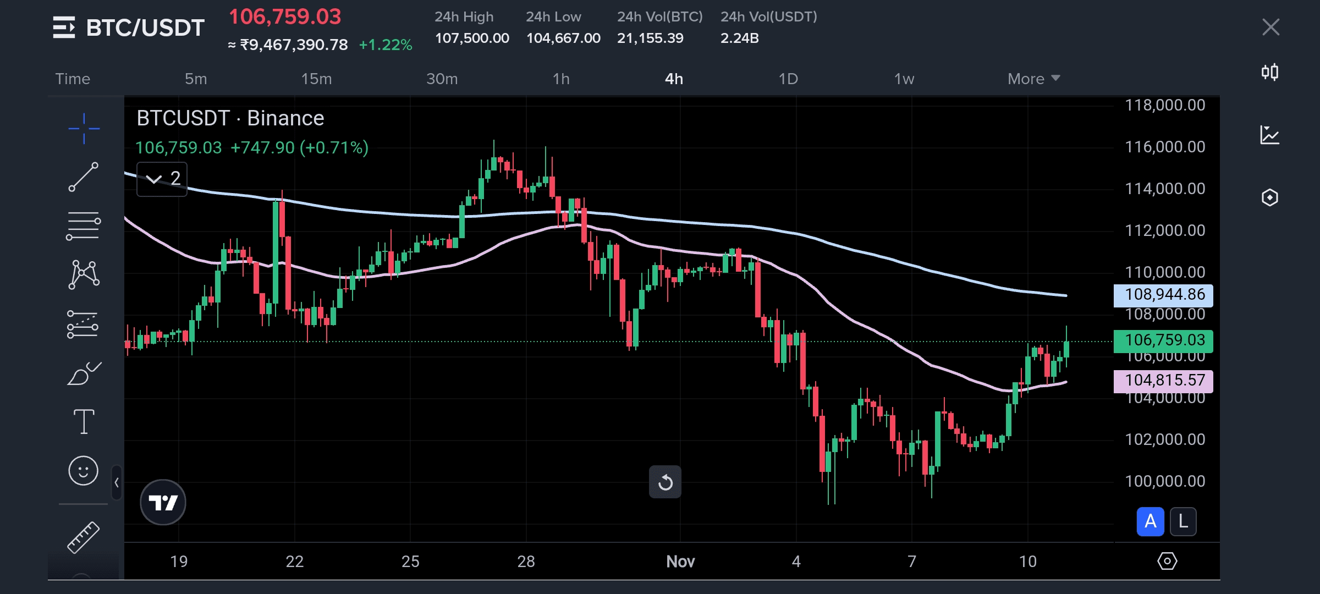Collapse the drawing toolbar side arrow
This screenshot has height=594, width=1320.
pyautogui.click(x=117, y=482)
